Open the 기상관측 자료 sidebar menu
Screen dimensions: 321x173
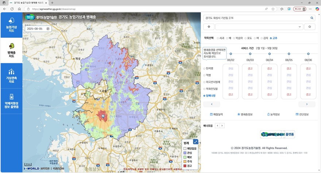pos(11,76)
